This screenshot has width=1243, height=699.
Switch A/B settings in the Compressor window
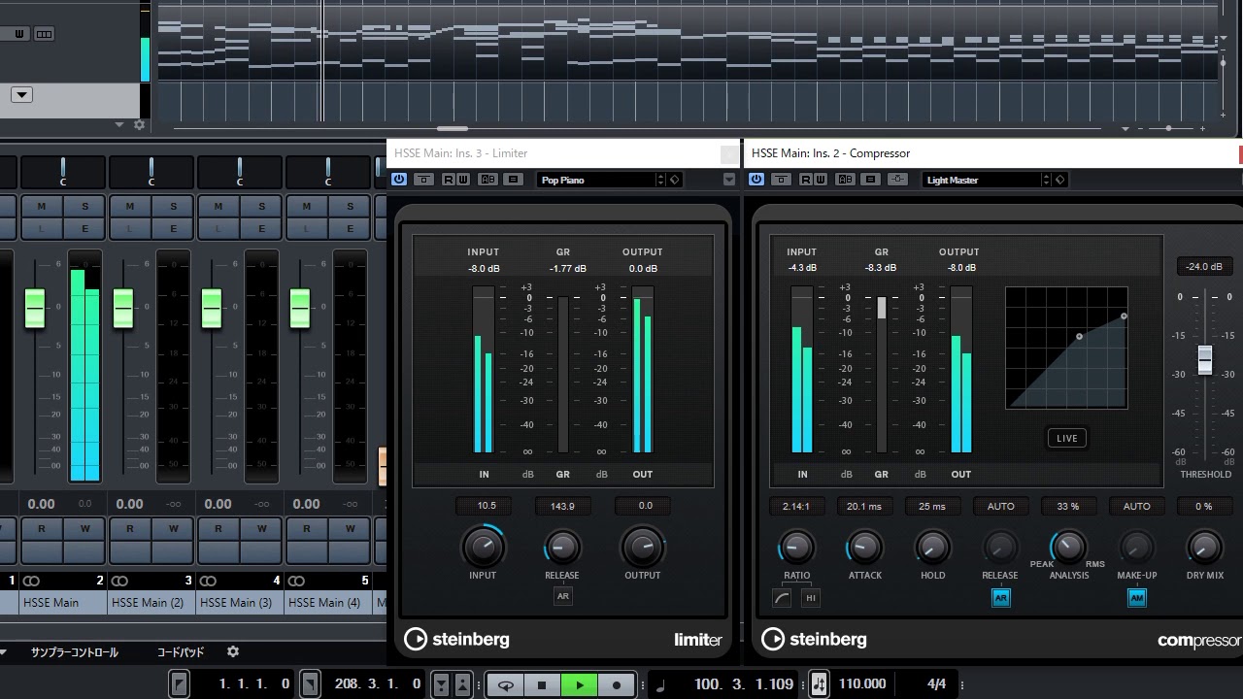(846, 180)
